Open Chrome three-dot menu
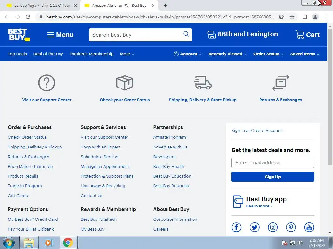 click(x=326, y=17)
